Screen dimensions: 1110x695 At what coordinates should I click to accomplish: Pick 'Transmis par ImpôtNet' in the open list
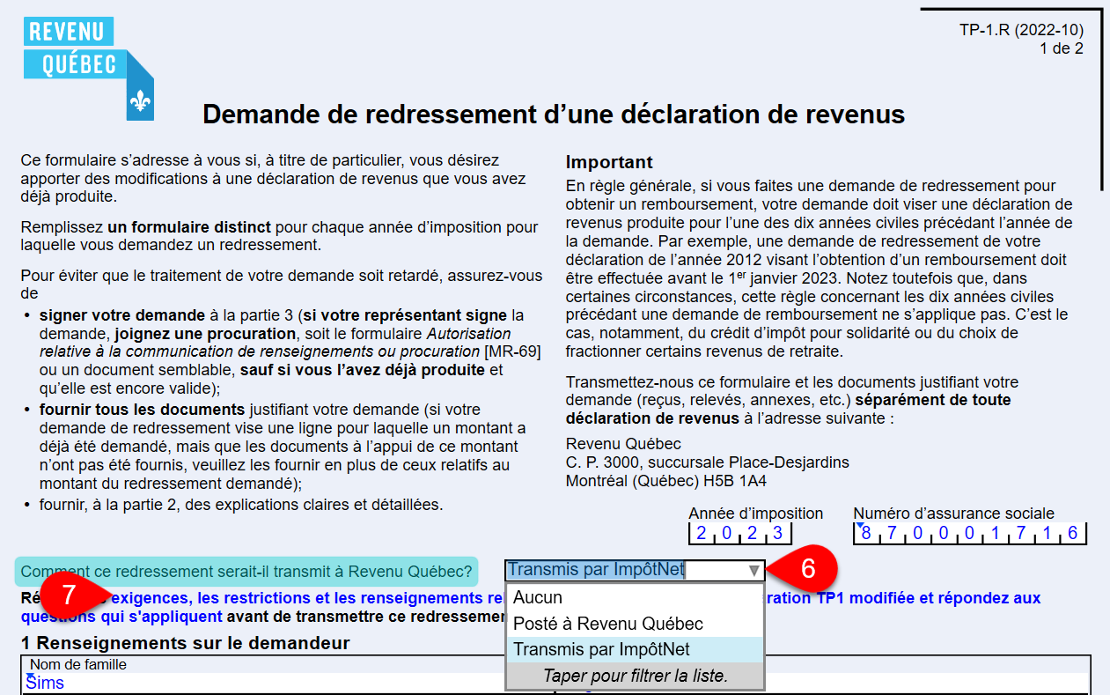[x=601, y=649]
